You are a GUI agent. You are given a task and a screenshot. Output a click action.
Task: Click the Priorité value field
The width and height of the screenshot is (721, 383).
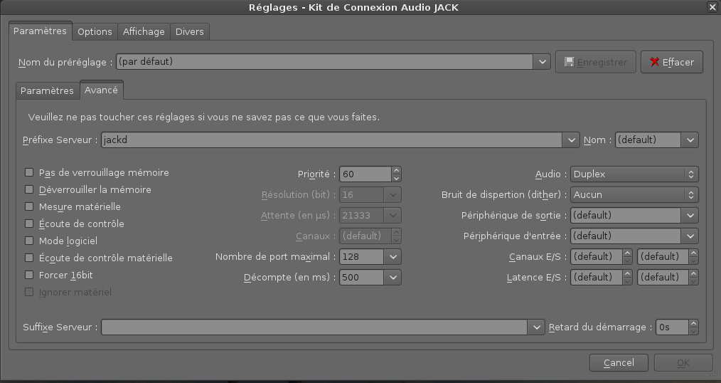[365, 174]
